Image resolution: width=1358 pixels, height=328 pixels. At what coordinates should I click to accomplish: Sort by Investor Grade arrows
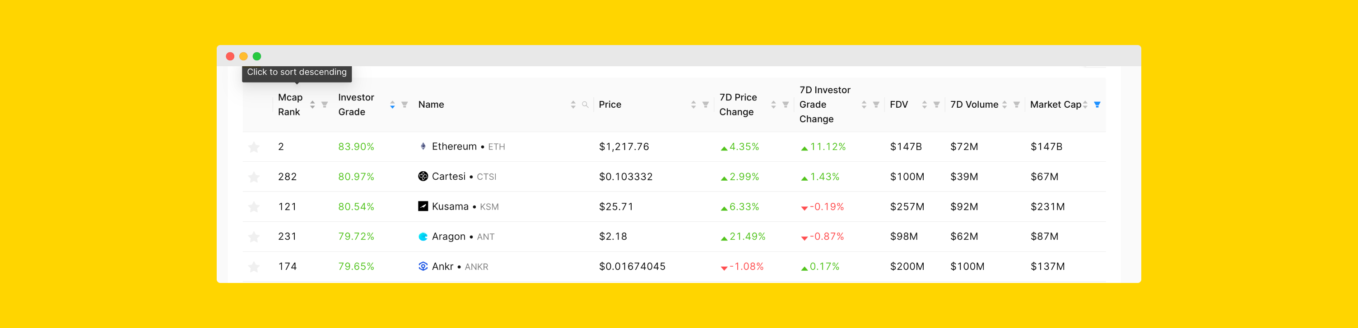(x=392, y=105)
